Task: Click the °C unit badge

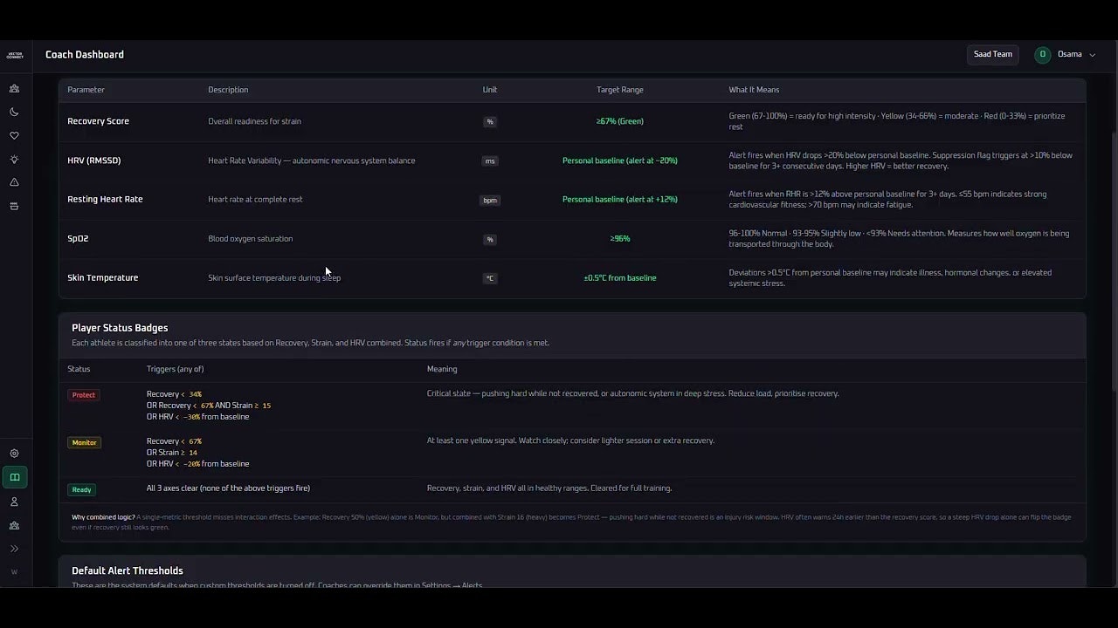Action: tap(490, 278)
